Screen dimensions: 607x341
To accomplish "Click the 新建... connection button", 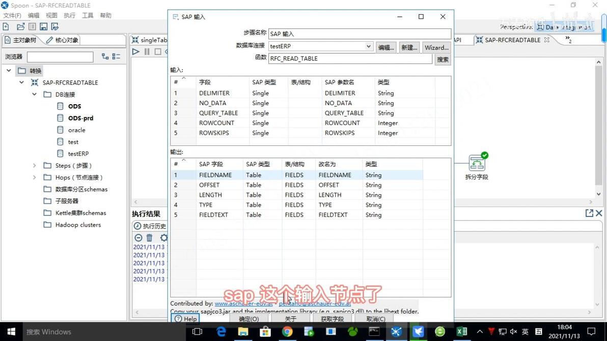I will 409,47.
